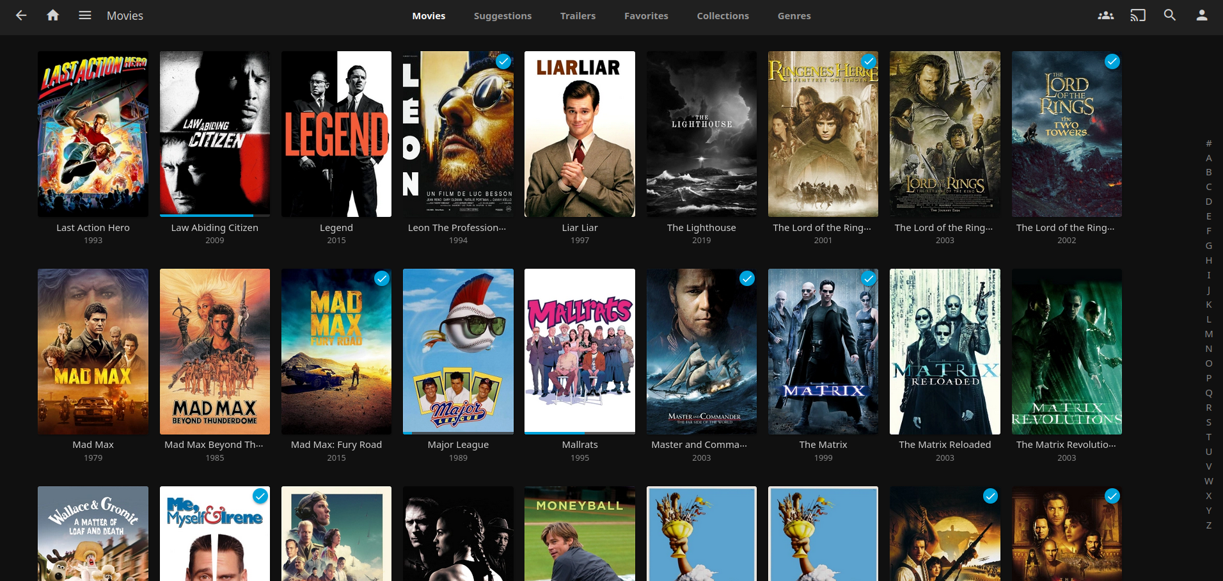Switch to the Suggestions tab
The image size is (1223, 581).
click(x=503, y=16)
